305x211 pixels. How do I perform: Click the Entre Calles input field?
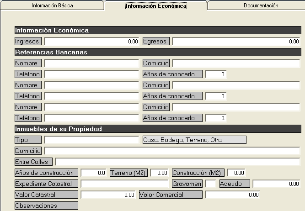coord(177,162)
